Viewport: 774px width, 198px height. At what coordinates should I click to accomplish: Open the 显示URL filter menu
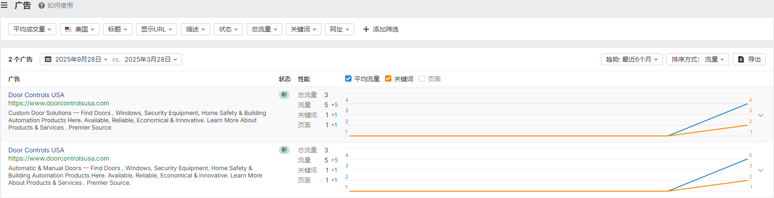157,29
